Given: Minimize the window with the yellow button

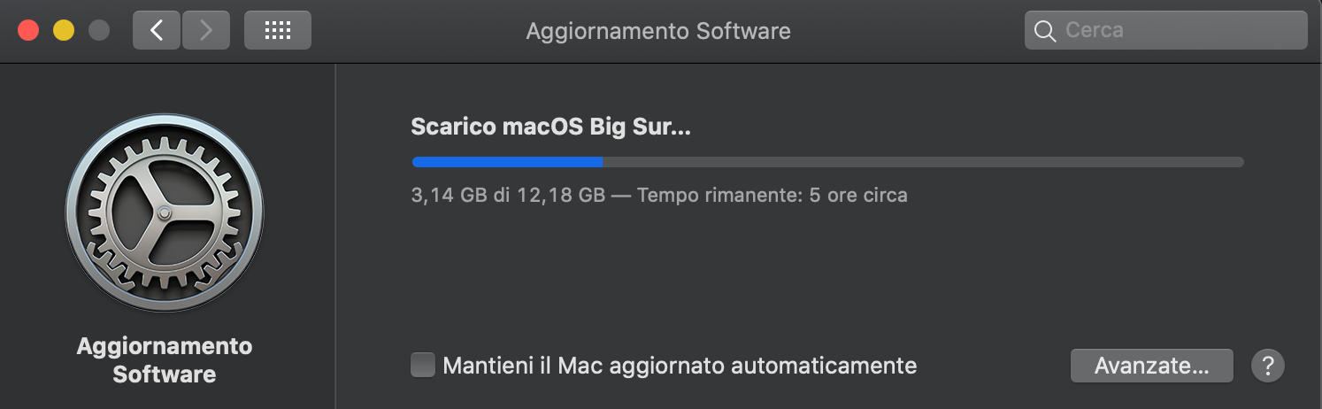Looking at the screenshot, I should click(x=64, y=30).
